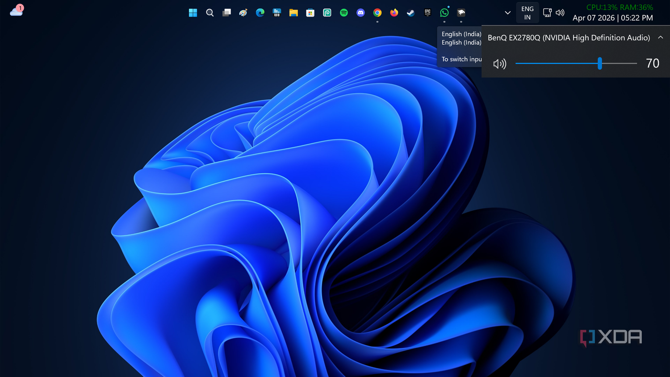Viewport: 670px width, 377px height.
Task: Open Spotify from the taskbar
Action: pyautogui.click(x=344, y=13)
